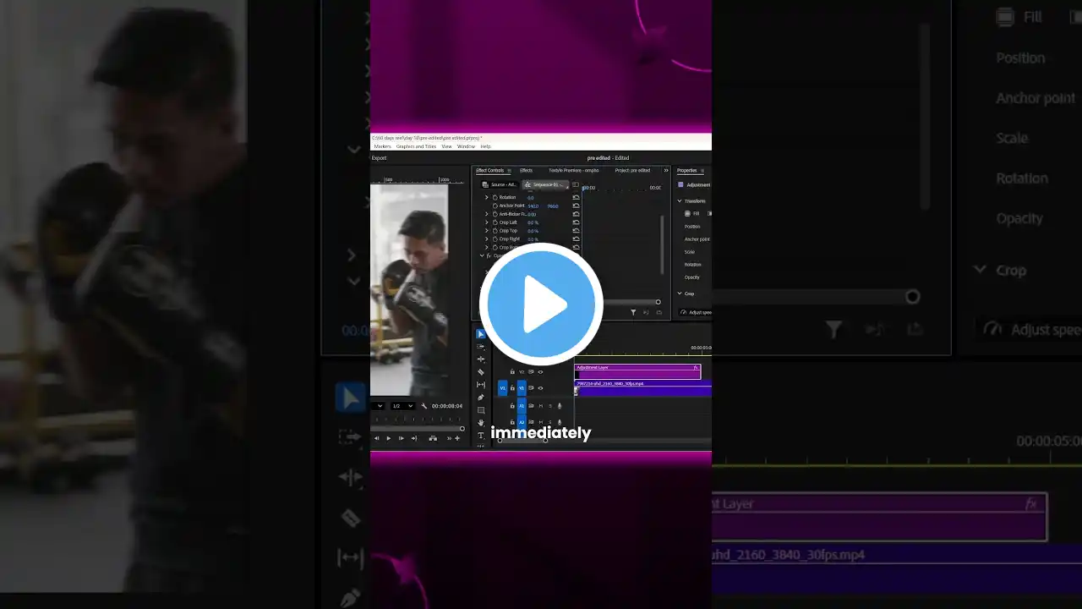The image size is (1082, 609).
Task: Reset the Rotation parameter
Action: tap(576, 197)
